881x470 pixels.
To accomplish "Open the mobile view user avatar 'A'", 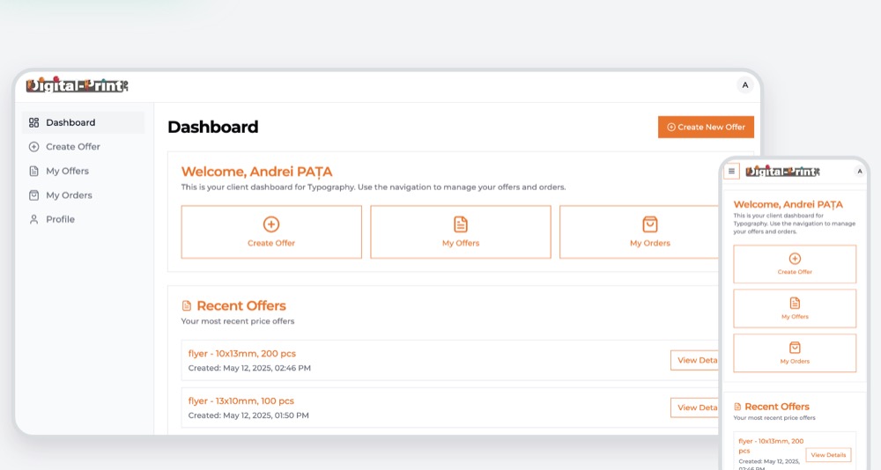I will (x=859, y=172).
